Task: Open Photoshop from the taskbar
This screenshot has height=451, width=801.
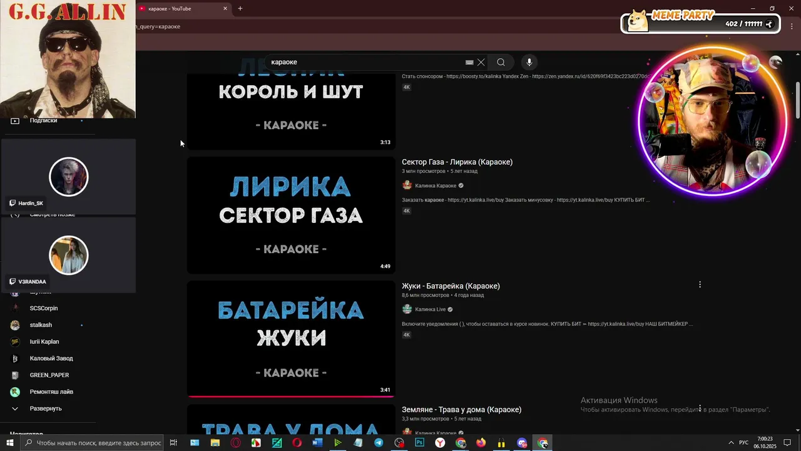Action: coord(420,443)
